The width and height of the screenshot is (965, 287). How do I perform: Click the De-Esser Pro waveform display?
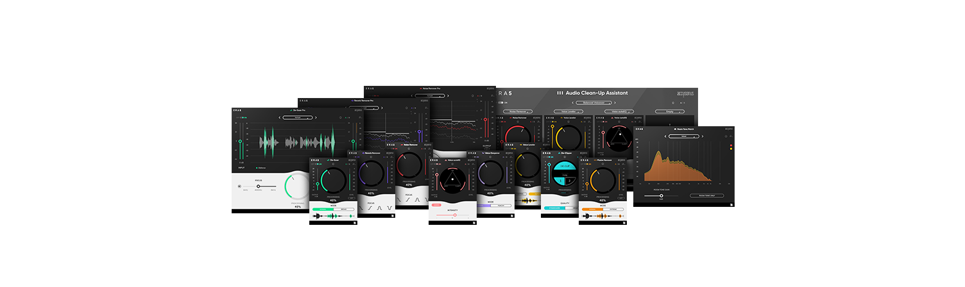(298, 142)
